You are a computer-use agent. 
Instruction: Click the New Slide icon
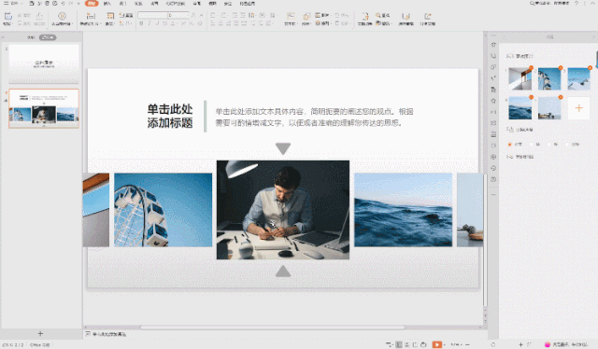click(x=91, y=16)
